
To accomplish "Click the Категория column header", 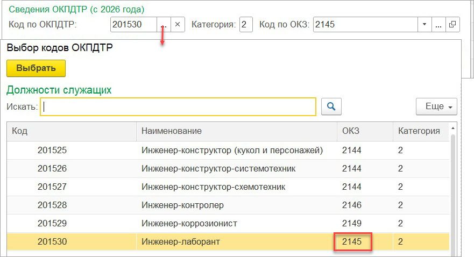I will (419, 131).
